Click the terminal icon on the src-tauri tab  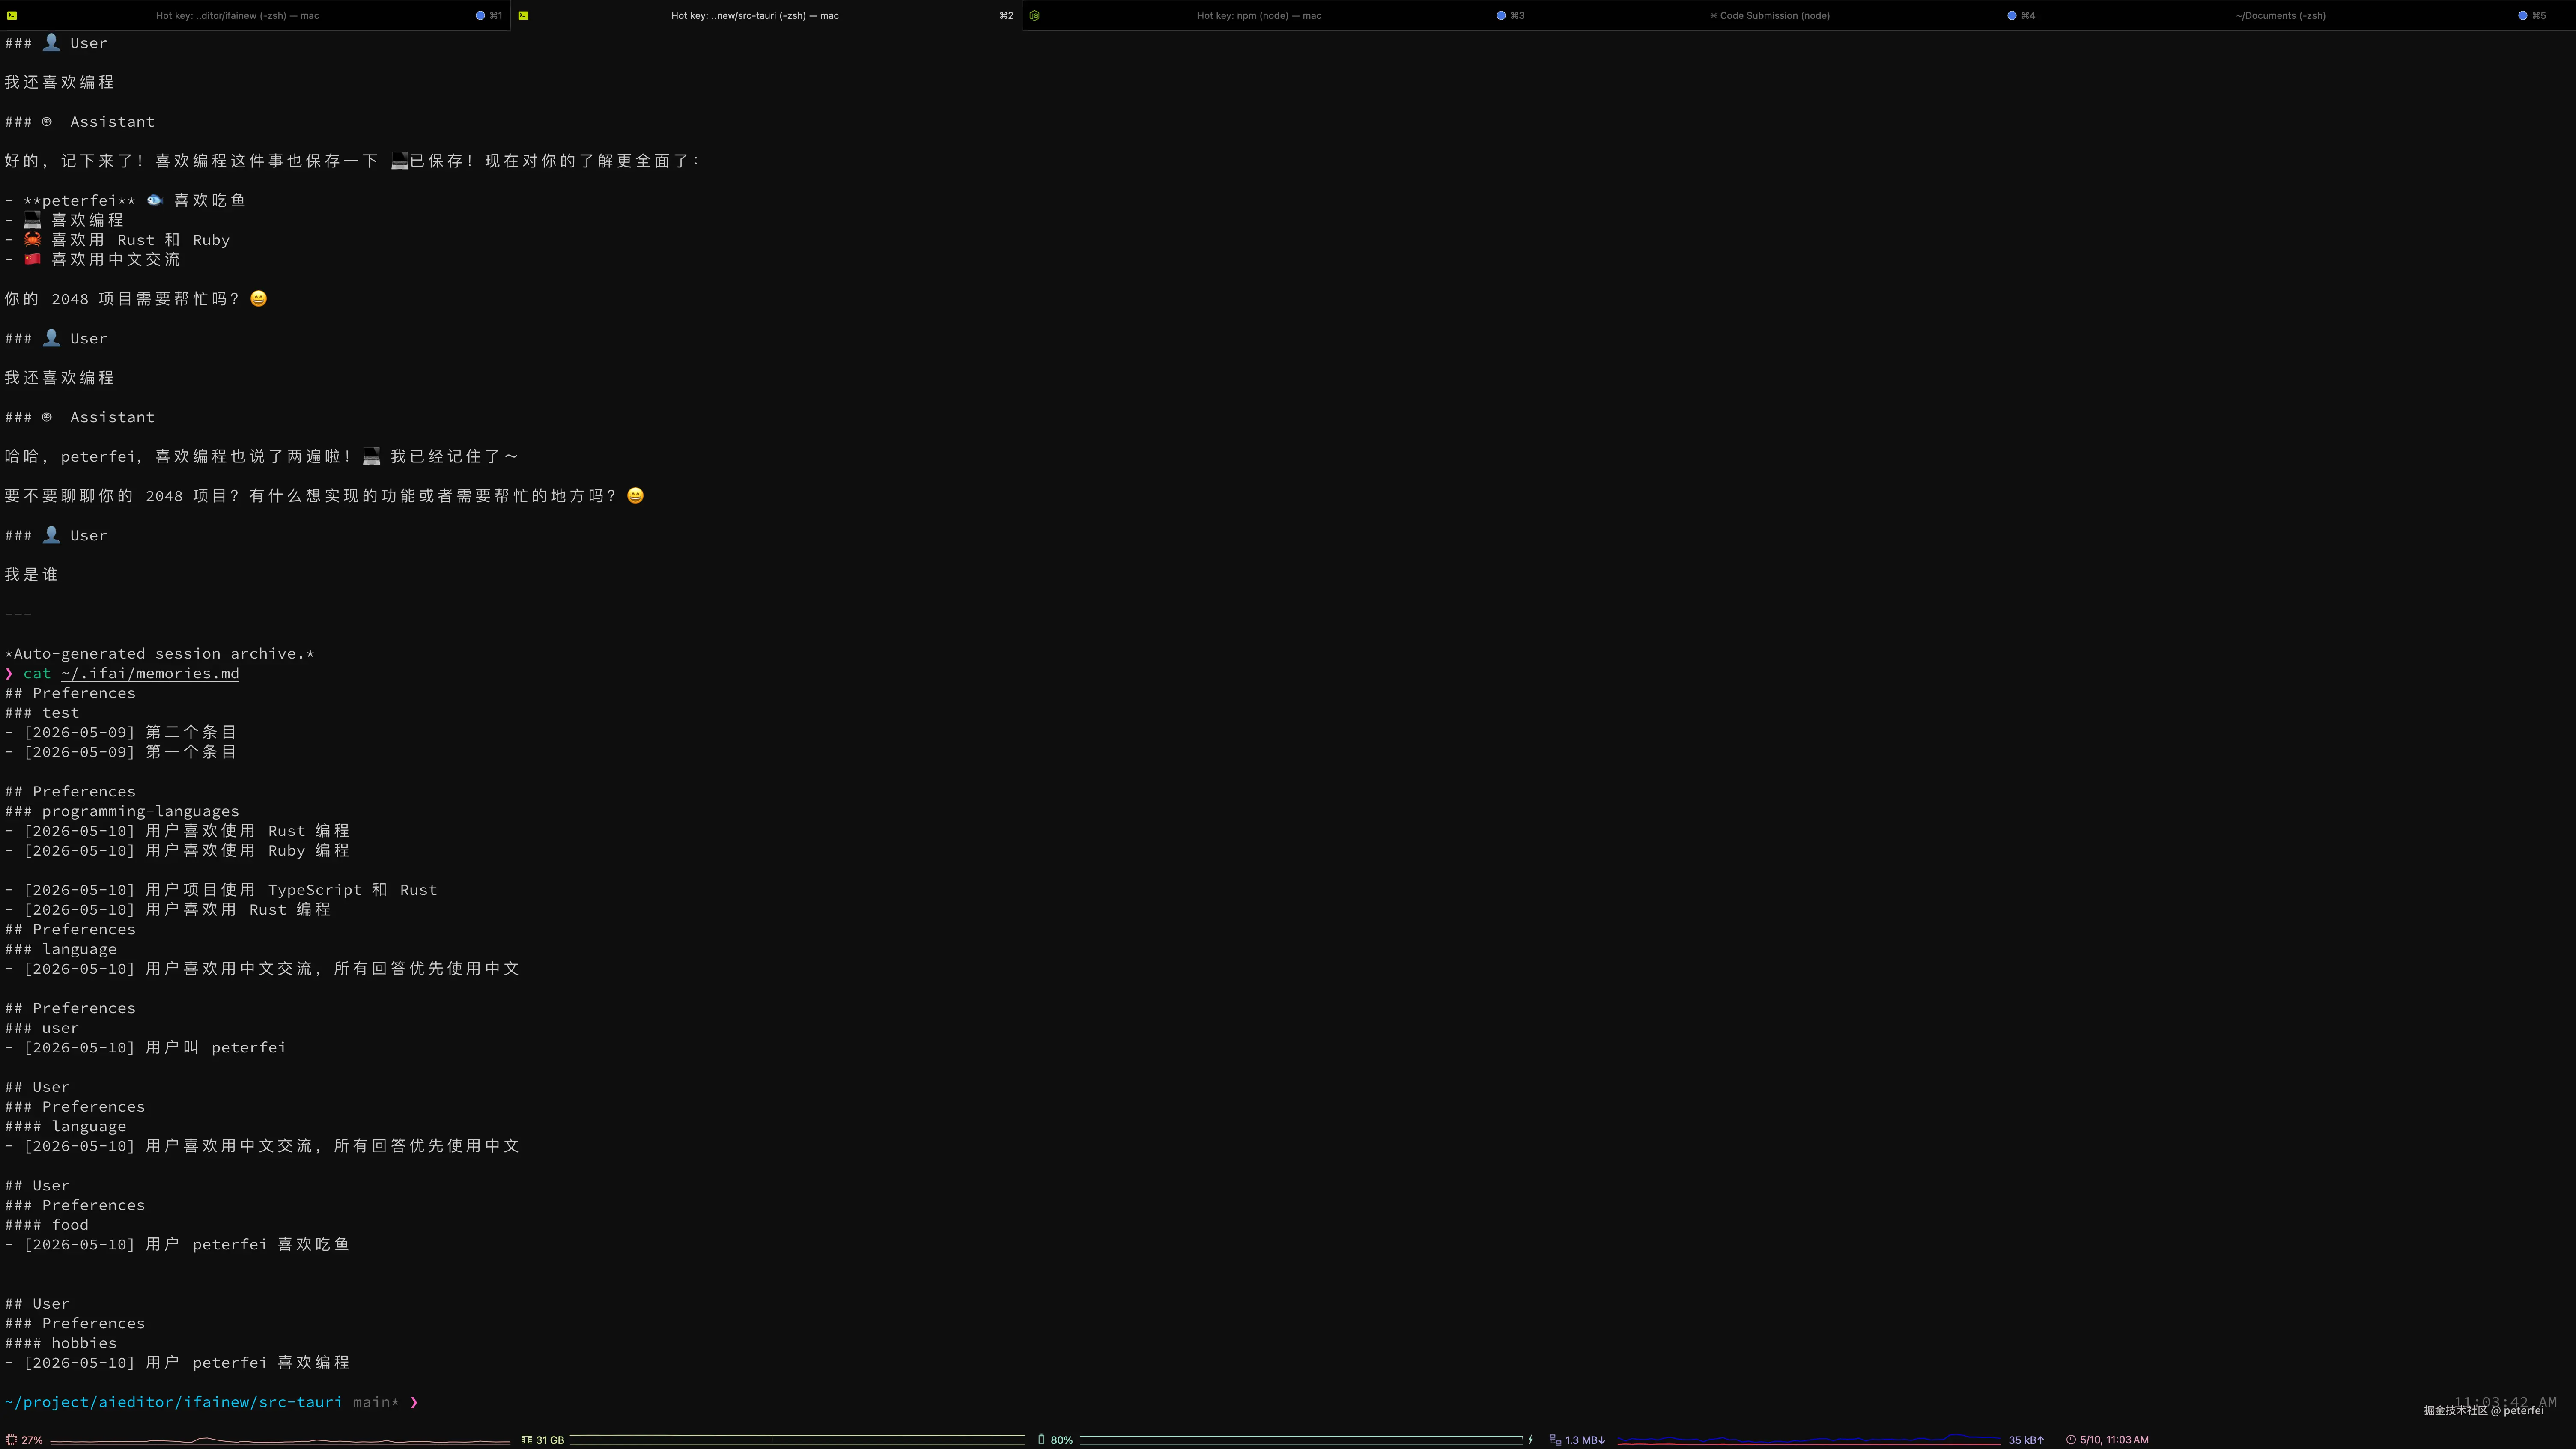523,15
